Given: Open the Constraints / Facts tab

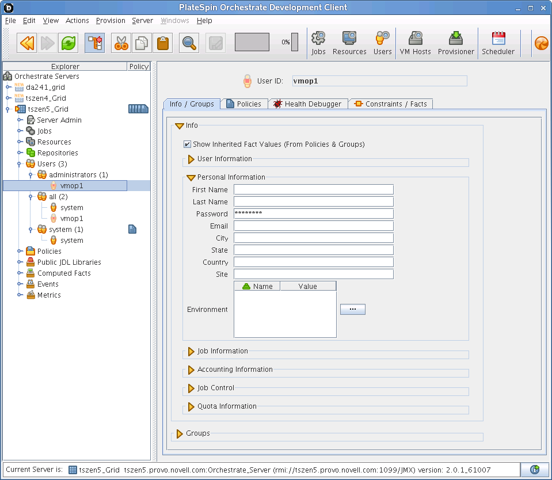Looking at the screenshot, I should tap(390, 104).
